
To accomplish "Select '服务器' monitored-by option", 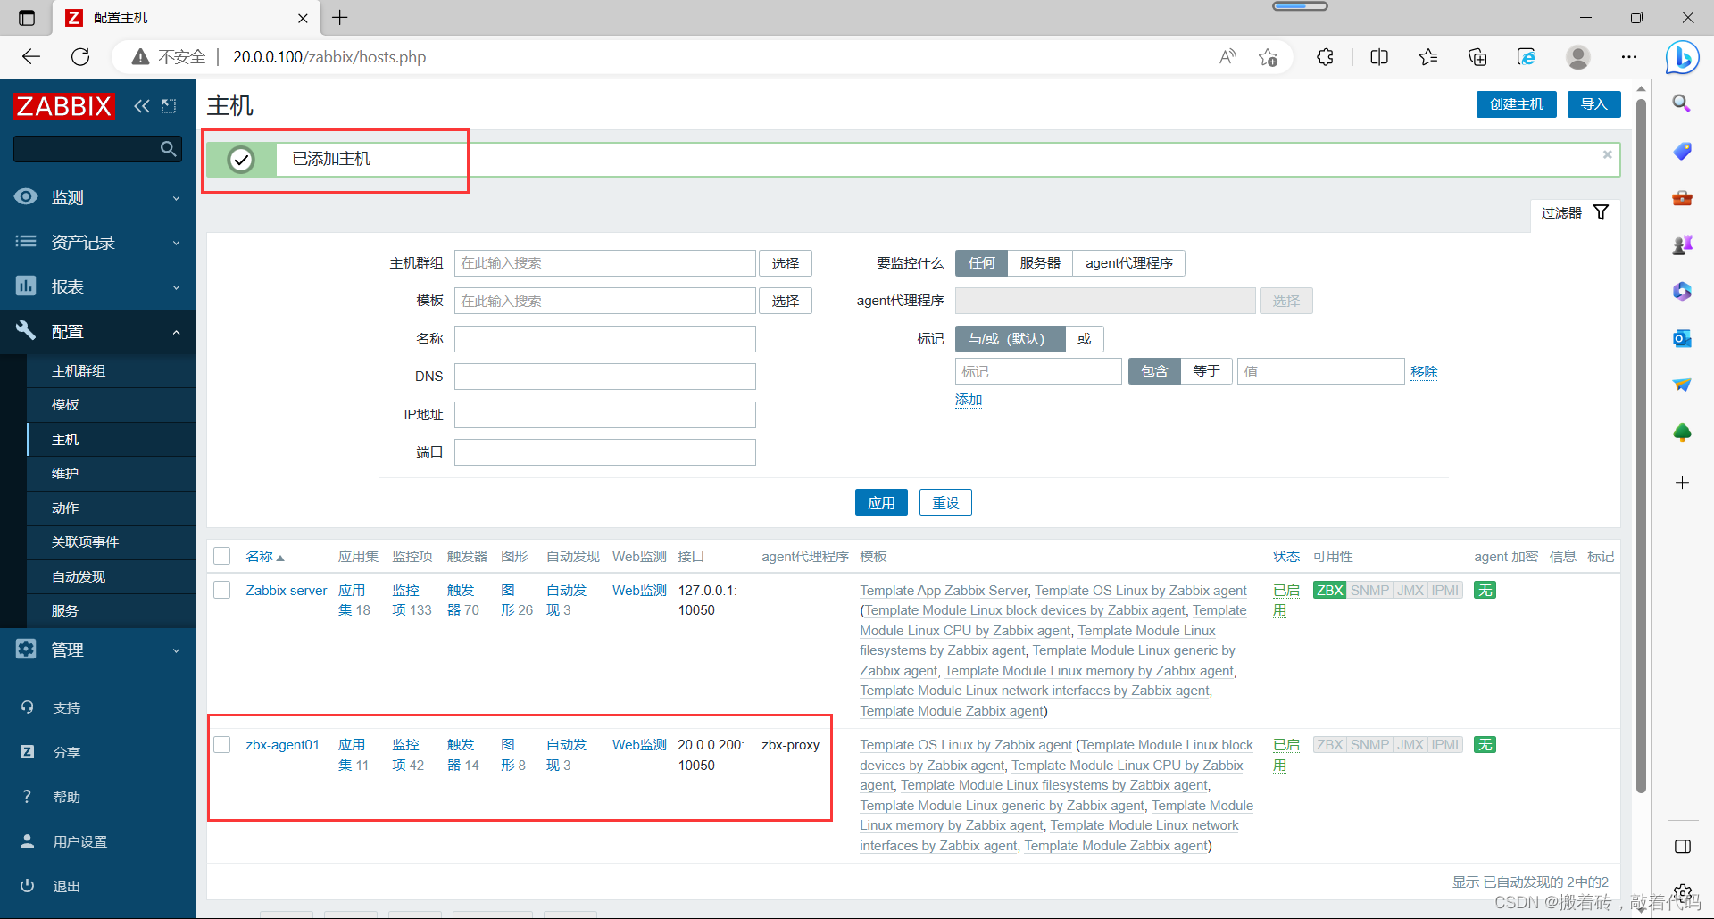I will click(x=1040, y=263).
